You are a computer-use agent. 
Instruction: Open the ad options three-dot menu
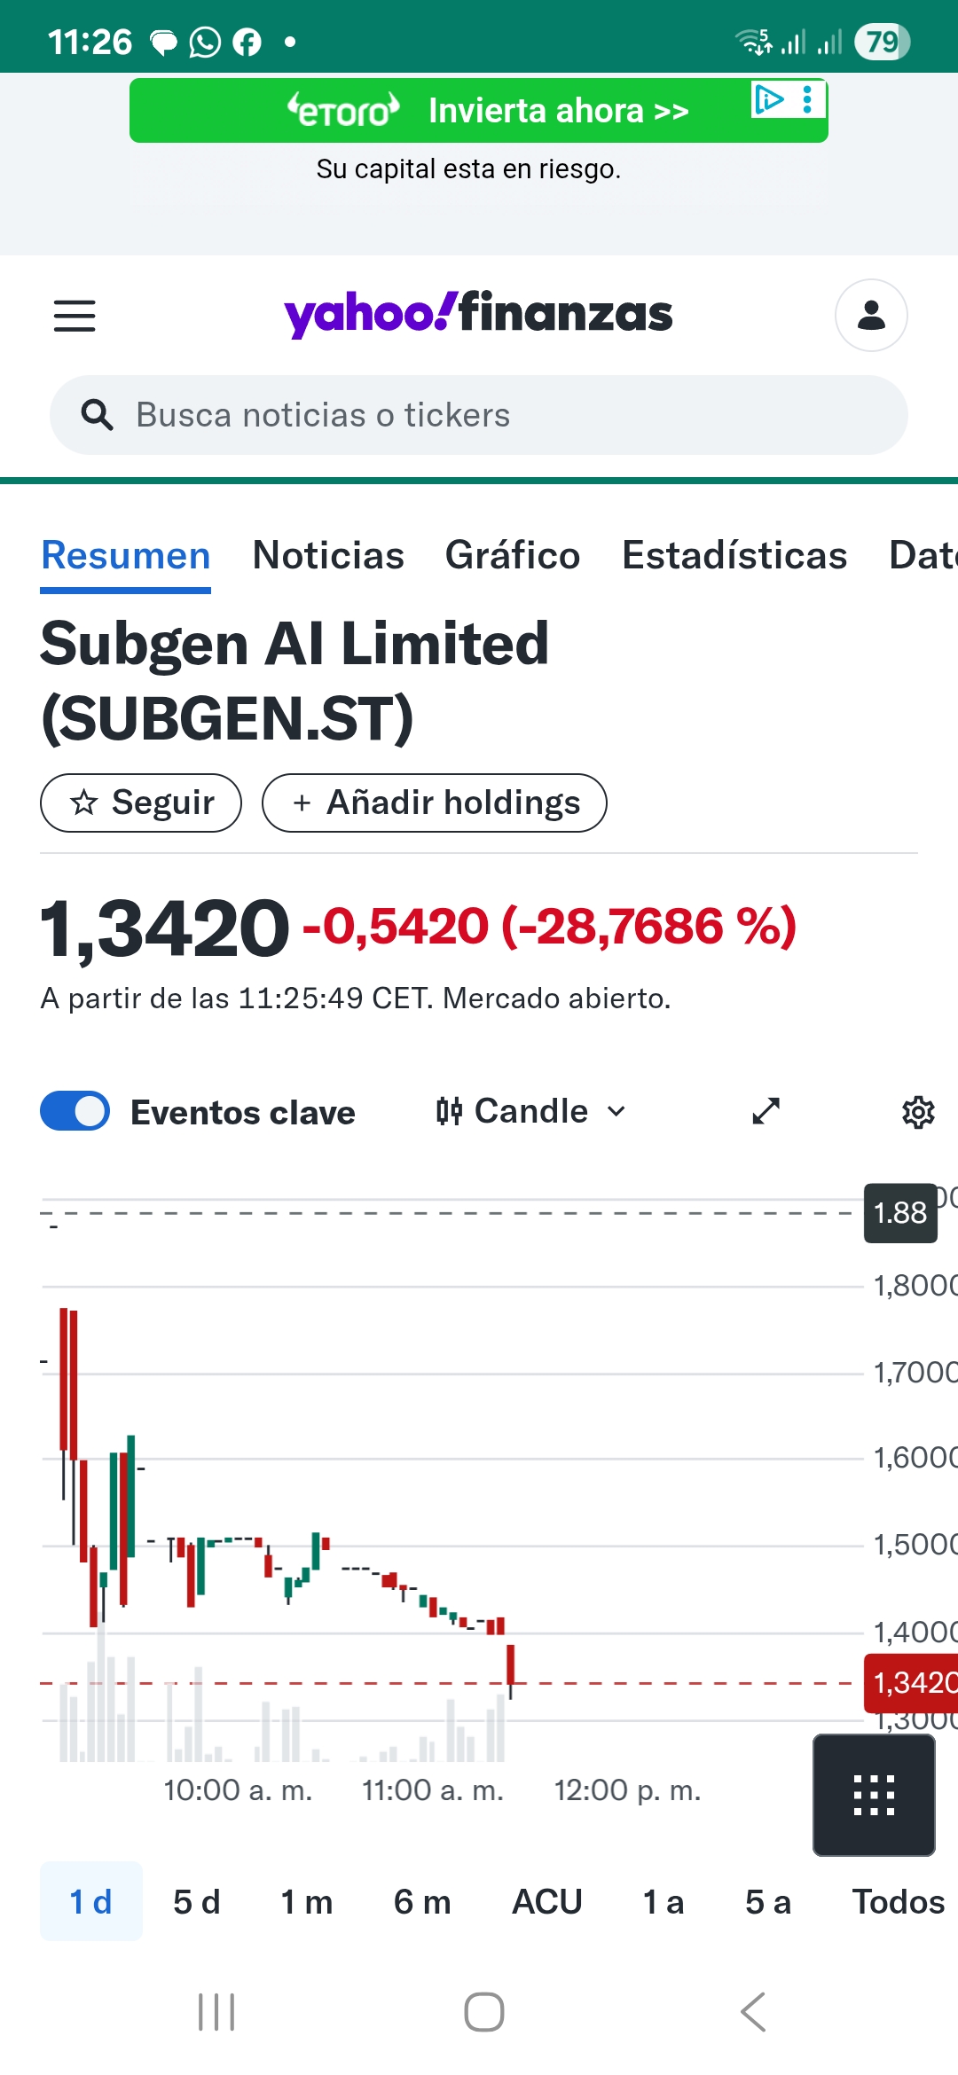(x=807, y=99)
